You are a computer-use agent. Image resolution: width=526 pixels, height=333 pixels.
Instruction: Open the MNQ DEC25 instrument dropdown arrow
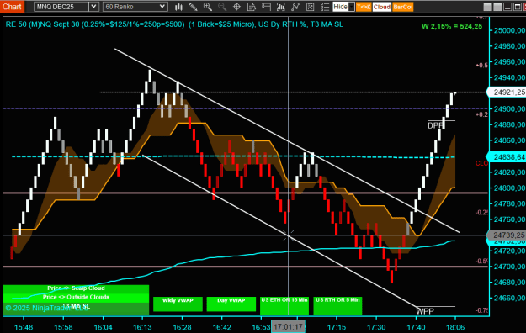(x=93, y=7)
